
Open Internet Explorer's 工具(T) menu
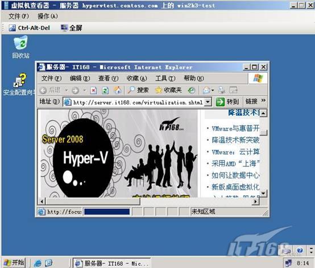pyautogui.click(x=165, y=78)
